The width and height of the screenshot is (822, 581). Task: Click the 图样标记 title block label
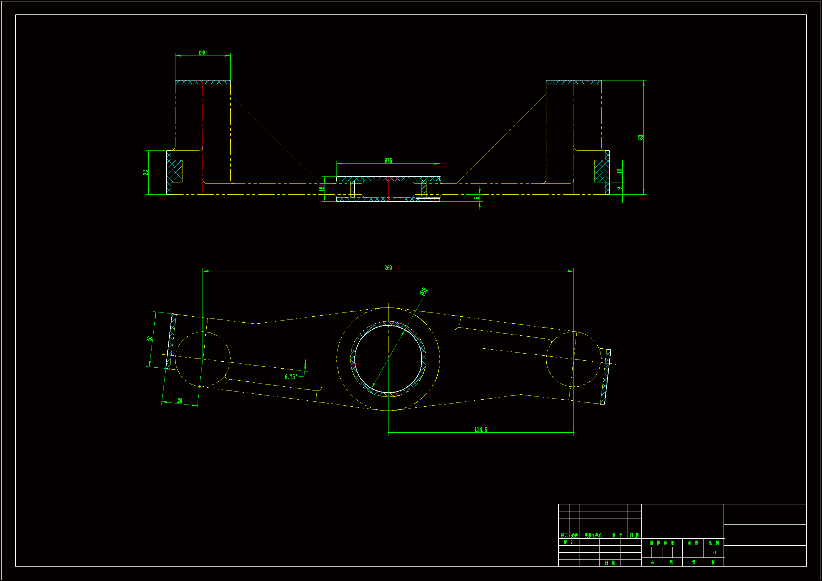click(x=662, y=543)
